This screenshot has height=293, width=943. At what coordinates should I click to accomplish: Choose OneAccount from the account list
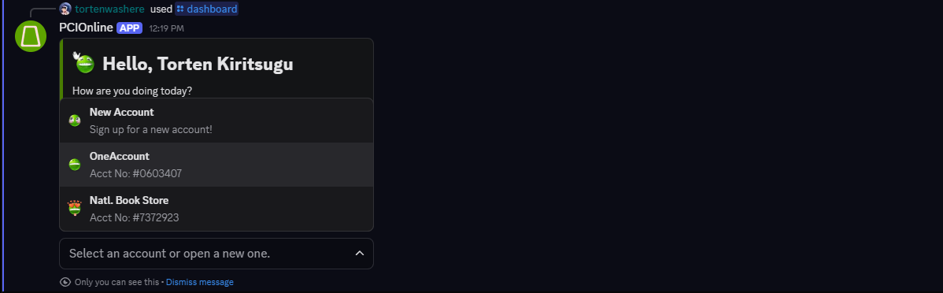point(216,165)
